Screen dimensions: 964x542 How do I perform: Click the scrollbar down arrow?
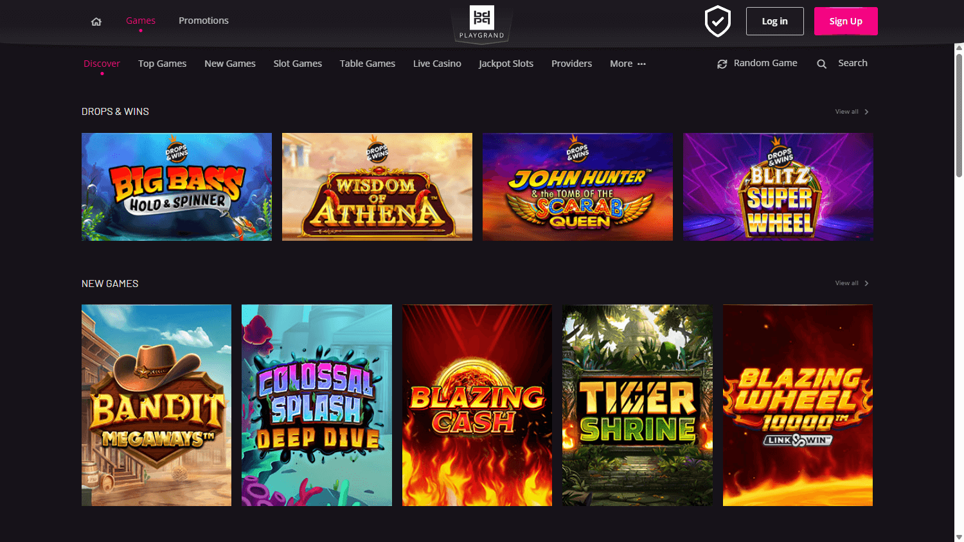(x=958, y=537)
